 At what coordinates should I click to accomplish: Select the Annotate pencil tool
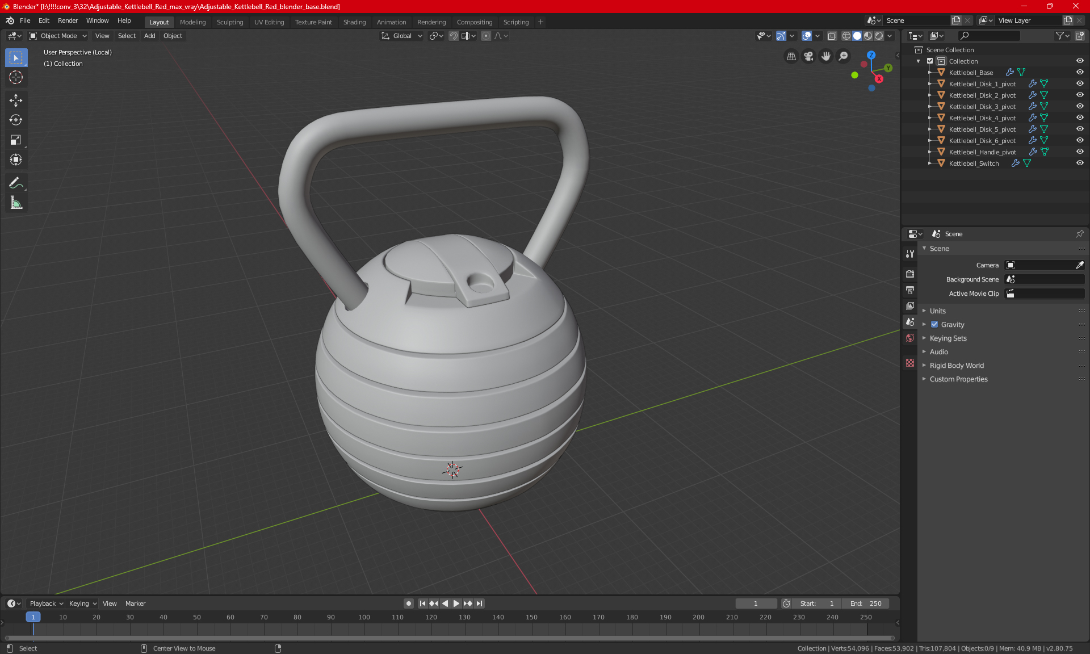coord(16,183)
